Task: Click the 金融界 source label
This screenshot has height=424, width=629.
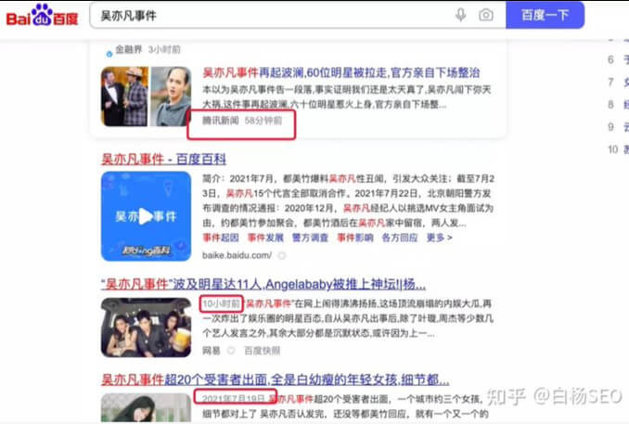Action: (129, 49)
